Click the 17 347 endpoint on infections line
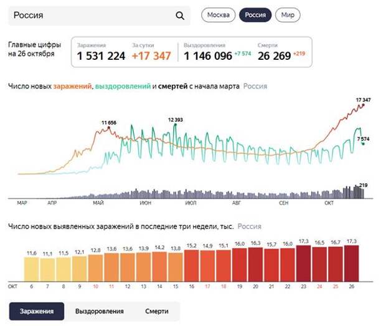The height and width of the screenshot is (326, 386). point(364,105)
